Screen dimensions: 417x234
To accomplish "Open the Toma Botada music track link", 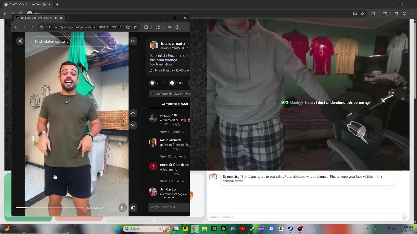I will coord(169,70).
